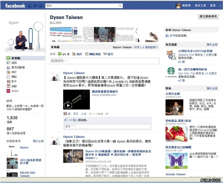
Task: Focus the 留個言吧 status box
Action: pos(105,61)
